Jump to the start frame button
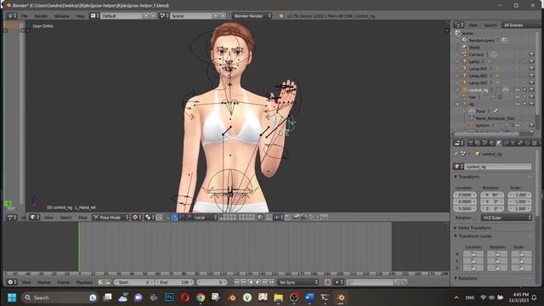This screenshot has width=544, height=306. [x=236, y=282]
